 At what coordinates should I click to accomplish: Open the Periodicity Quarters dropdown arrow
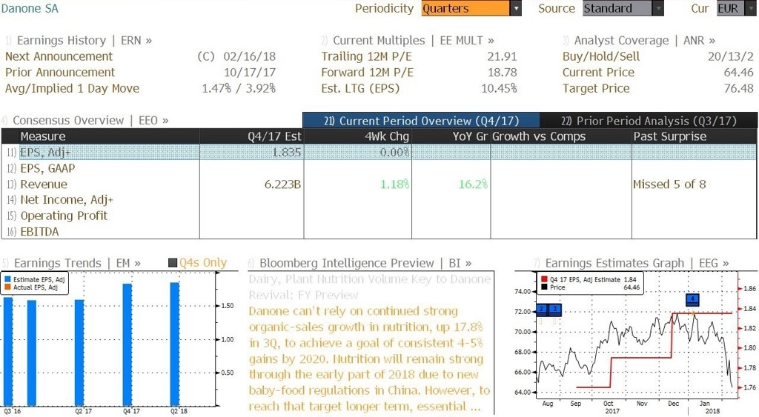516,9
